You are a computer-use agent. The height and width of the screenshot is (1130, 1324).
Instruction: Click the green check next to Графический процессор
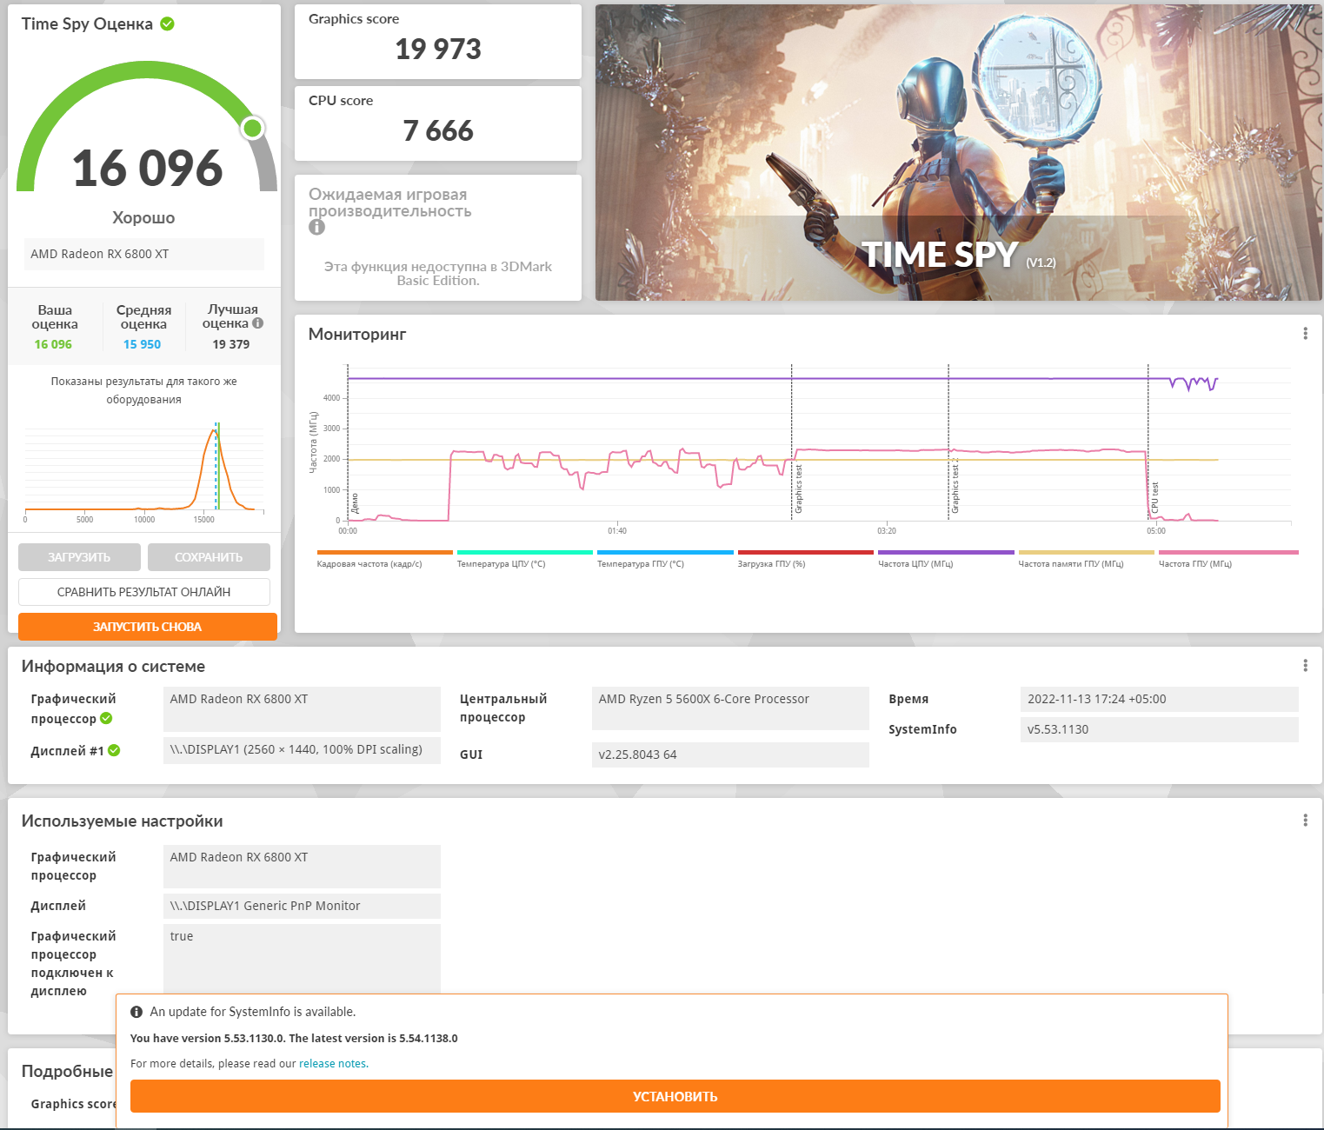[106, 718]
